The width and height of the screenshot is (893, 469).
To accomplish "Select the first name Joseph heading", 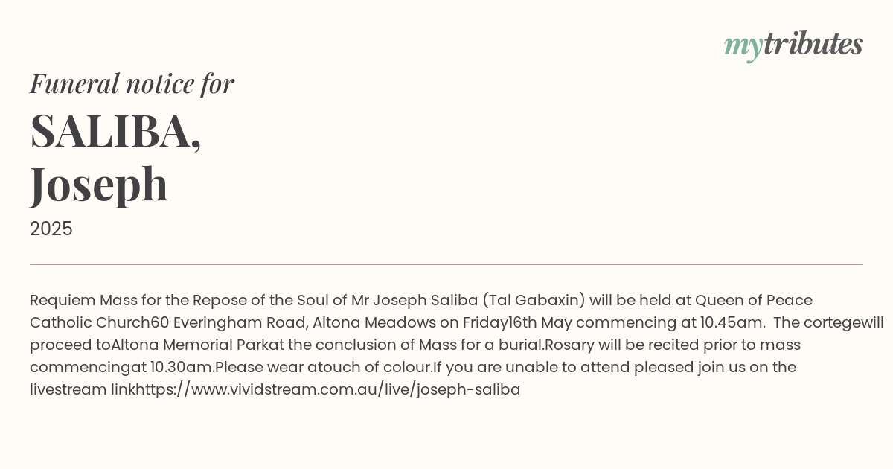I will (99, 185).
